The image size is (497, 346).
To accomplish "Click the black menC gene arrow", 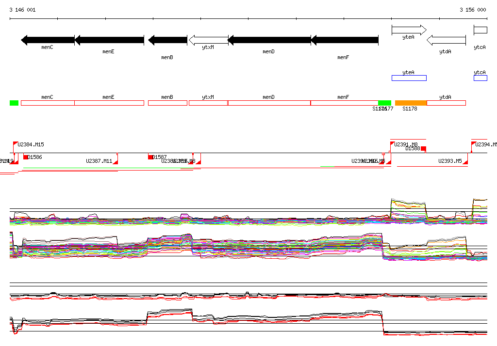I will (48, 40).
